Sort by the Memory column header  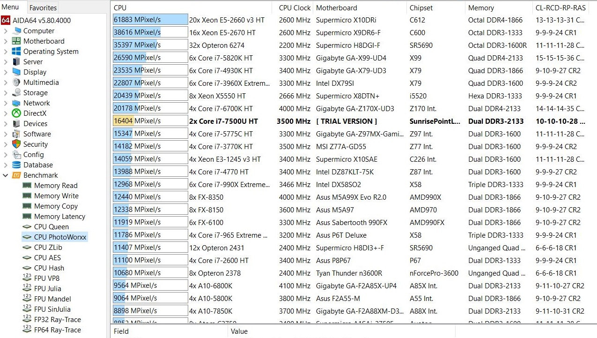point(499,8)
